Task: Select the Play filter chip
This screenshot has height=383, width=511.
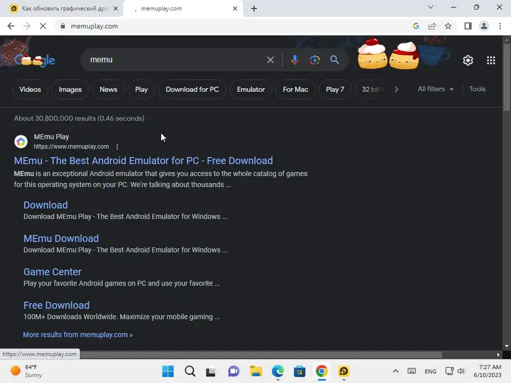Action: tap(141, 89)
